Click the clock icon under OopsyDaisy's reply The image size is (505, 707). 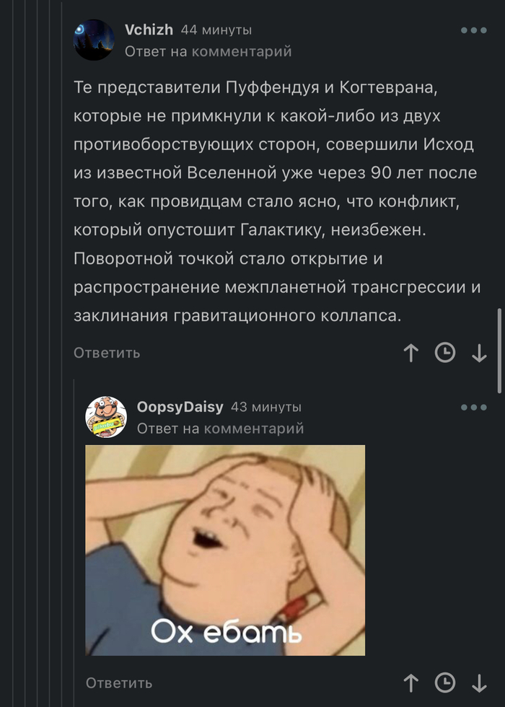pyautogui.click(x=445, y=683)
